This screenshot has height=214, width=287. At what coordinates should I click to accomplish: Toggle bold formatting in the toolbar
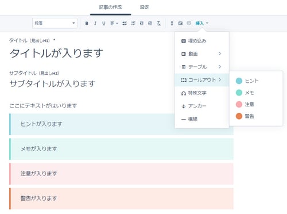point(87,24)
